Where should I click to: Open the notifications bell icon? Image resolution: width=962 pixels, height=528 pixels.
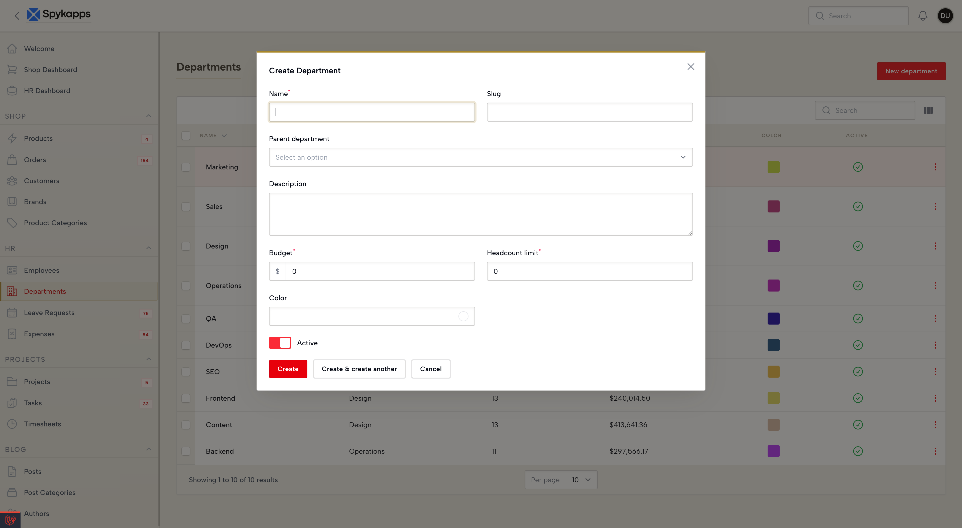923,16
